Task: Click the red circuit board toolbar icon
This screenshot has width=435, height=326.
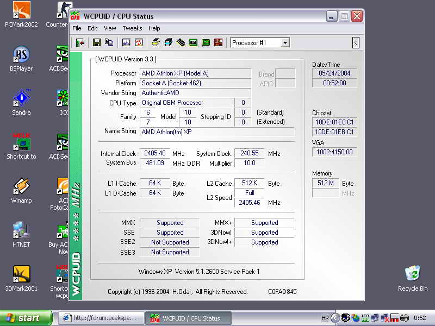Action: click(x=218, y=42)
